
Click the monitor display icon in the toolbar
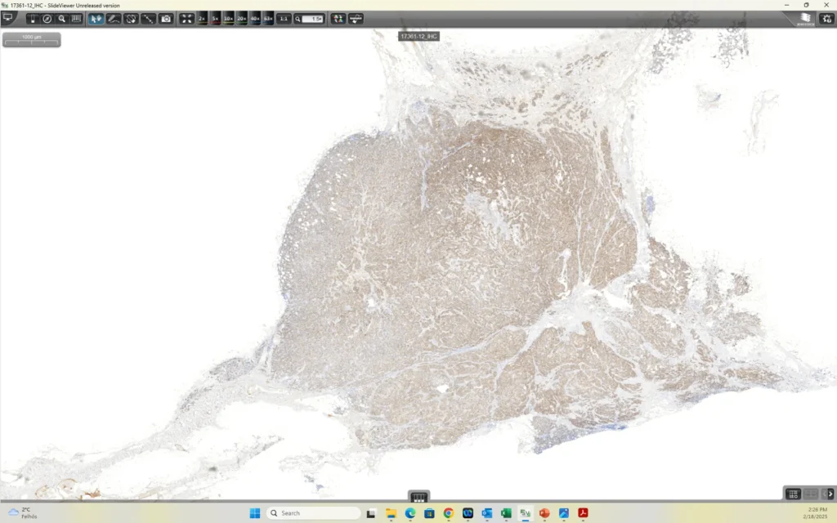point(8,18)
